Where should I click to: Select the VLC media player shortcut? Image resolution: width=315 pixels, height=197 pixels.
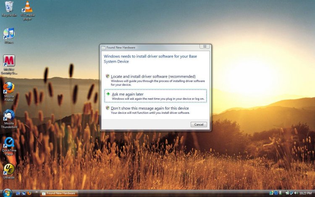click(x=28, y=11)
